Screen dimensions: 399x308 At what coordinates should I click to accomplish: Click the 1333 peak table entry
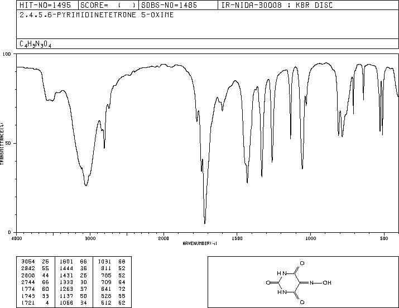coord(66,282)
